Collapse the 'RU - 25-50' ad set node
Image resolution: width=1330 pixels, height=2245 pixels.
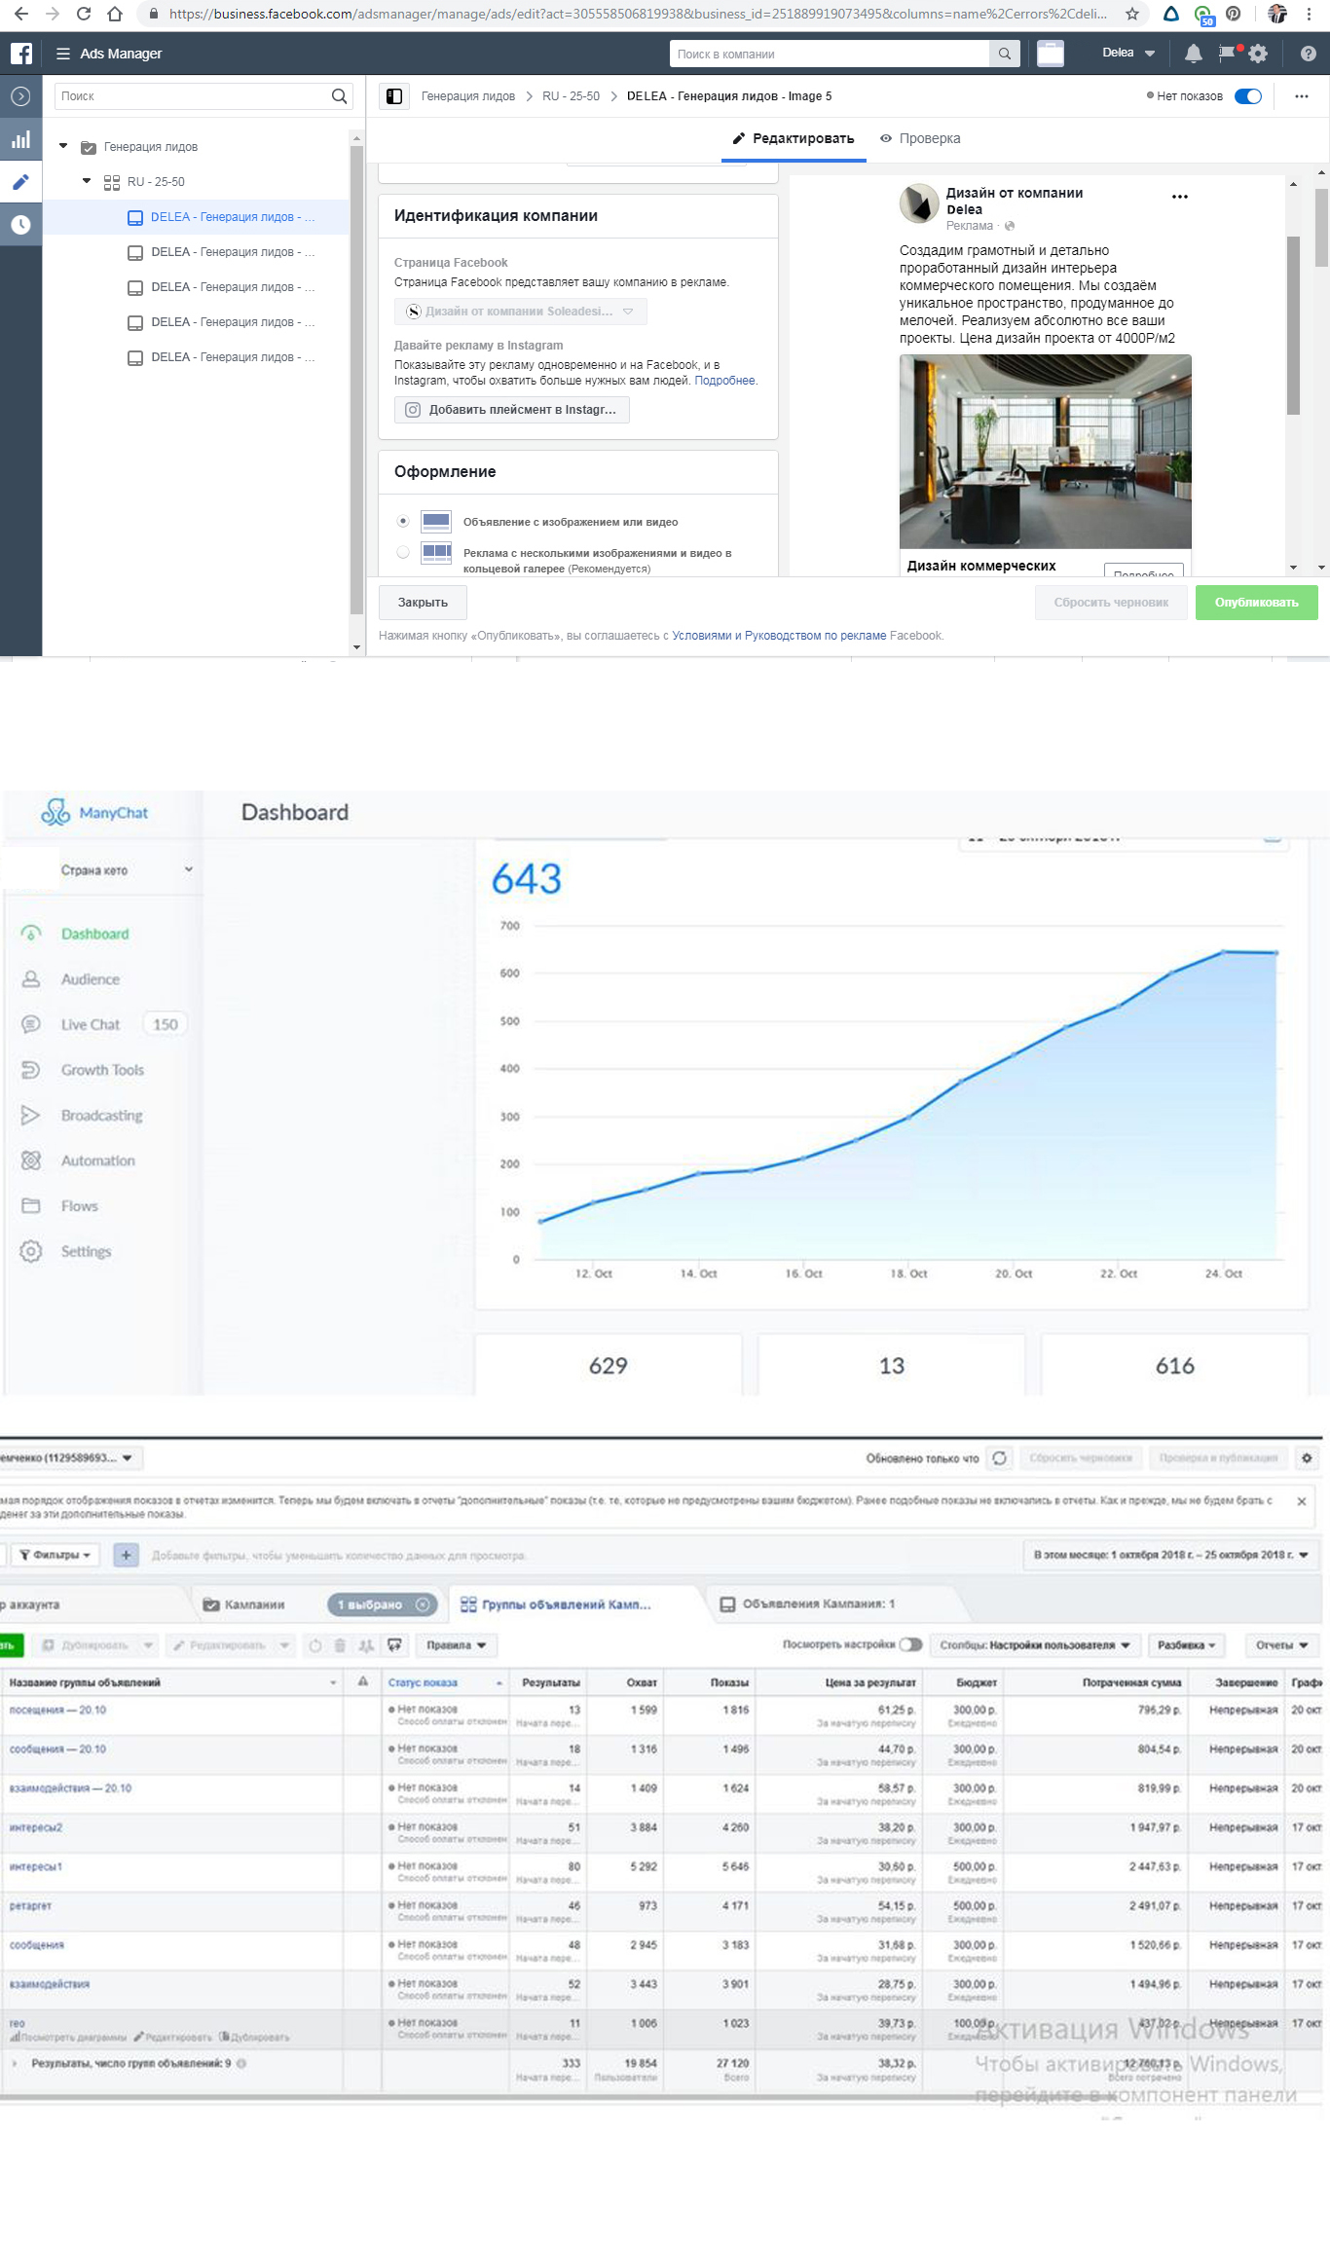(x=87, y=181)
